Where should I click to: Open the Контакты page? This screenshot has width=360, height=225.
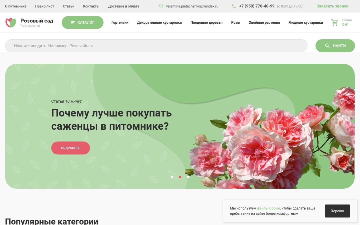click(91, 6)
